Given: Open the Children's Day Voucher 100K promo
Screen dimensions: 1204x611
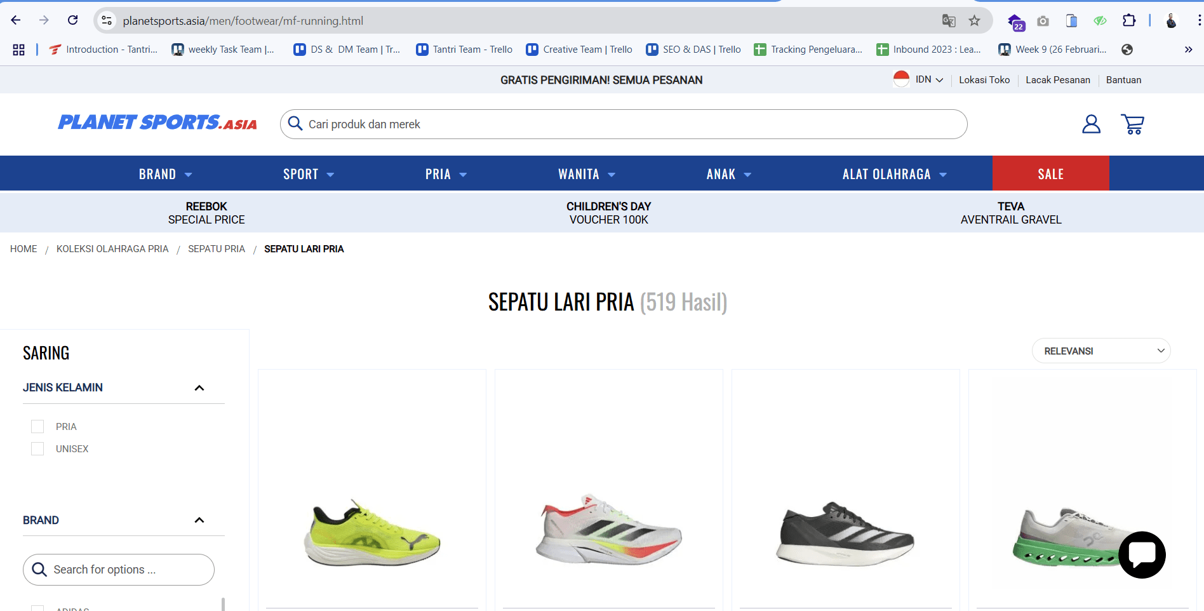Looking at the screenshot, I should (608, 213).
